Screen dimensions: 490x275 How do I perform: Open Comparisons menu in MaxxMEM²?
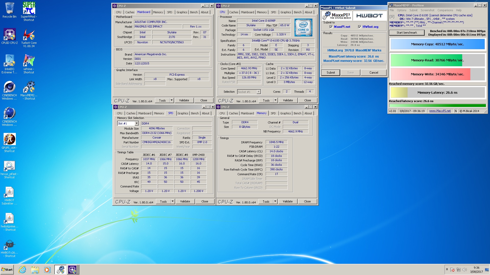pos(445,10)
